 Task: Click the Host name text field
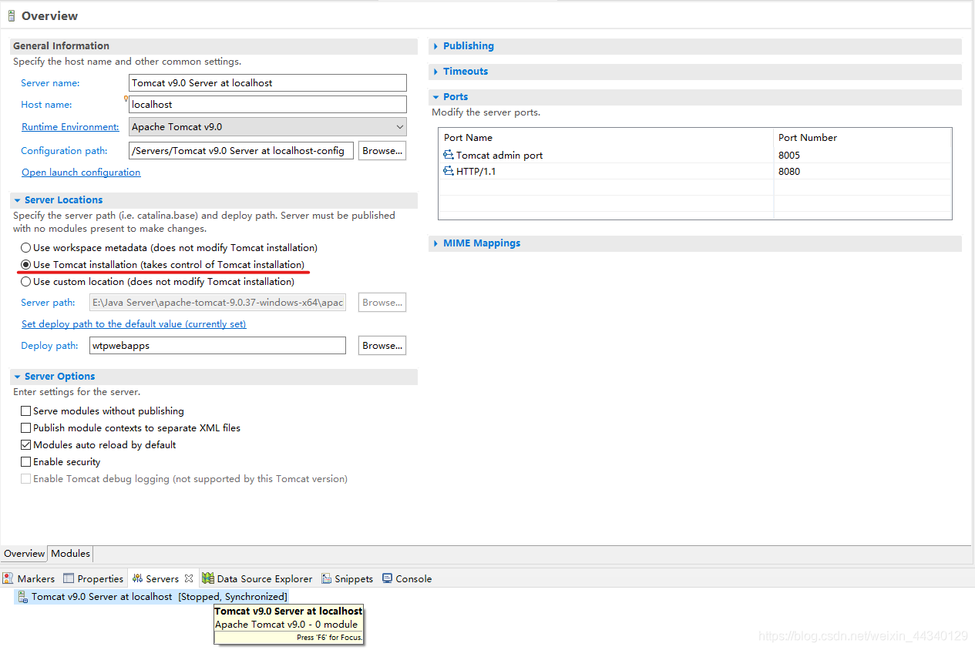point(267,105)
